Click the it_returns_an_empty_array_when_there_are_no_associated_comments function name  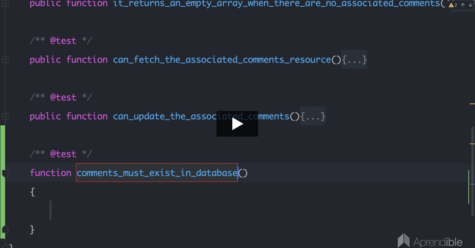276,4
